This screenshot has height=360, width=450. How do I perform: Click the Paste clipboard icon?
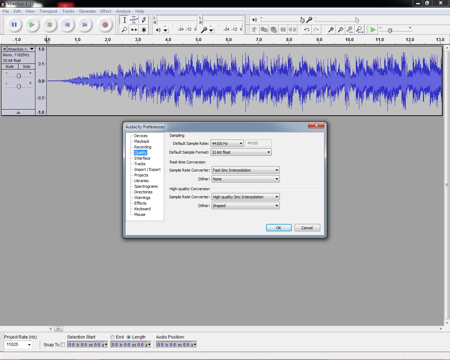point(274,30)
